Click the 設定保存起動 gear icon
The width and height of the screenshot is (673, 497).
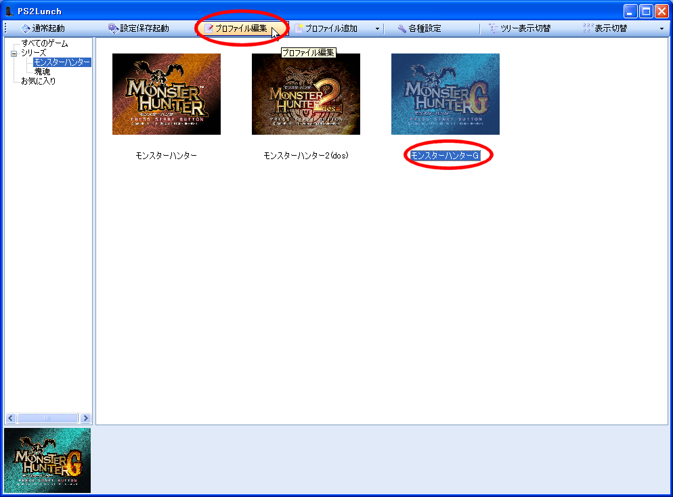pos(113,28)
